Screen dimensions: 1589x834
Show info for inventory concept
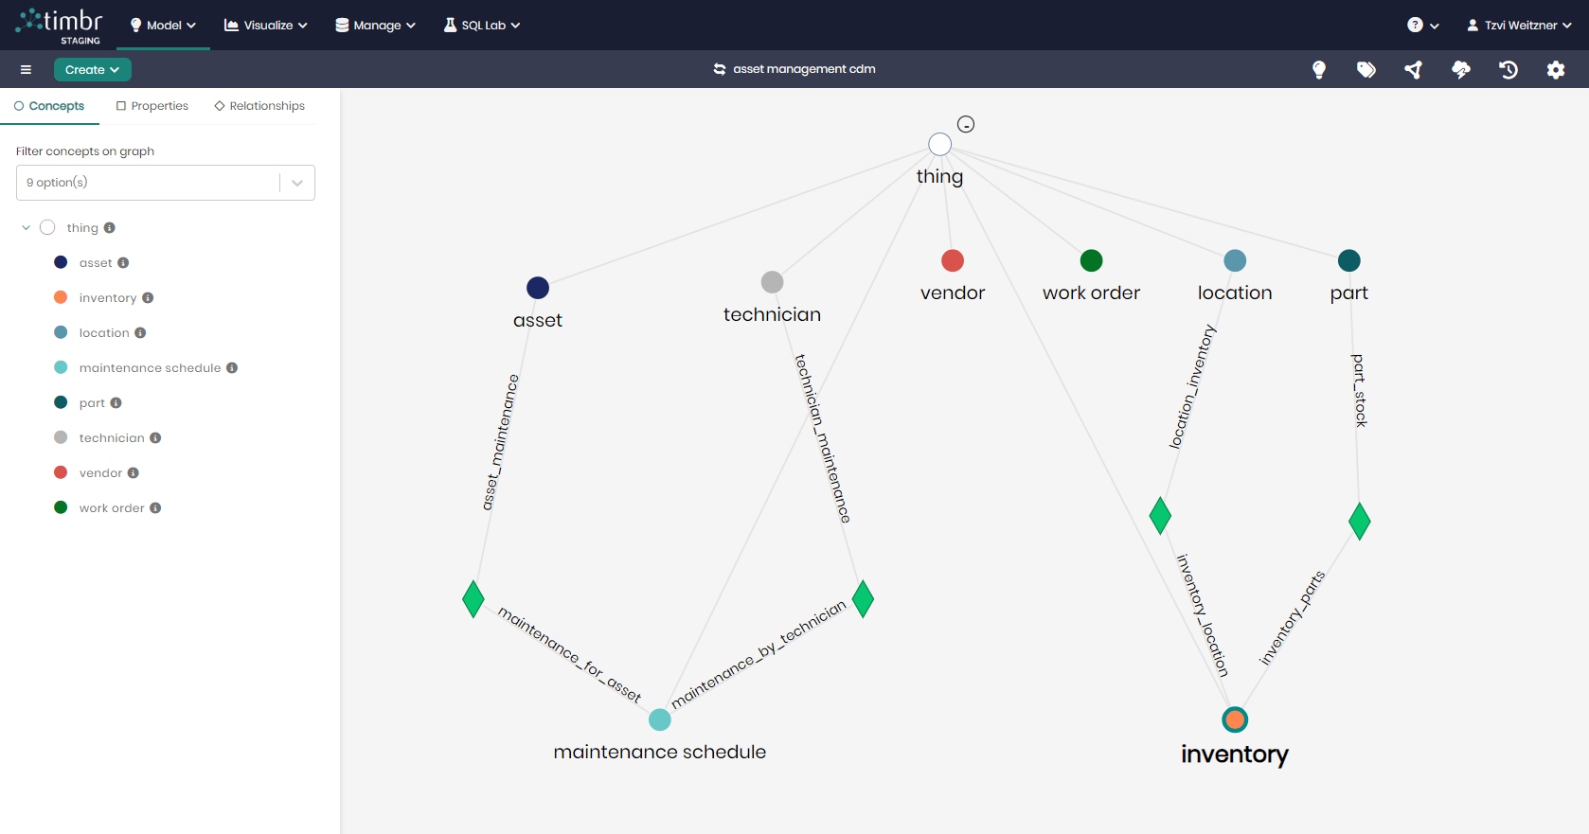pos(148,298)
